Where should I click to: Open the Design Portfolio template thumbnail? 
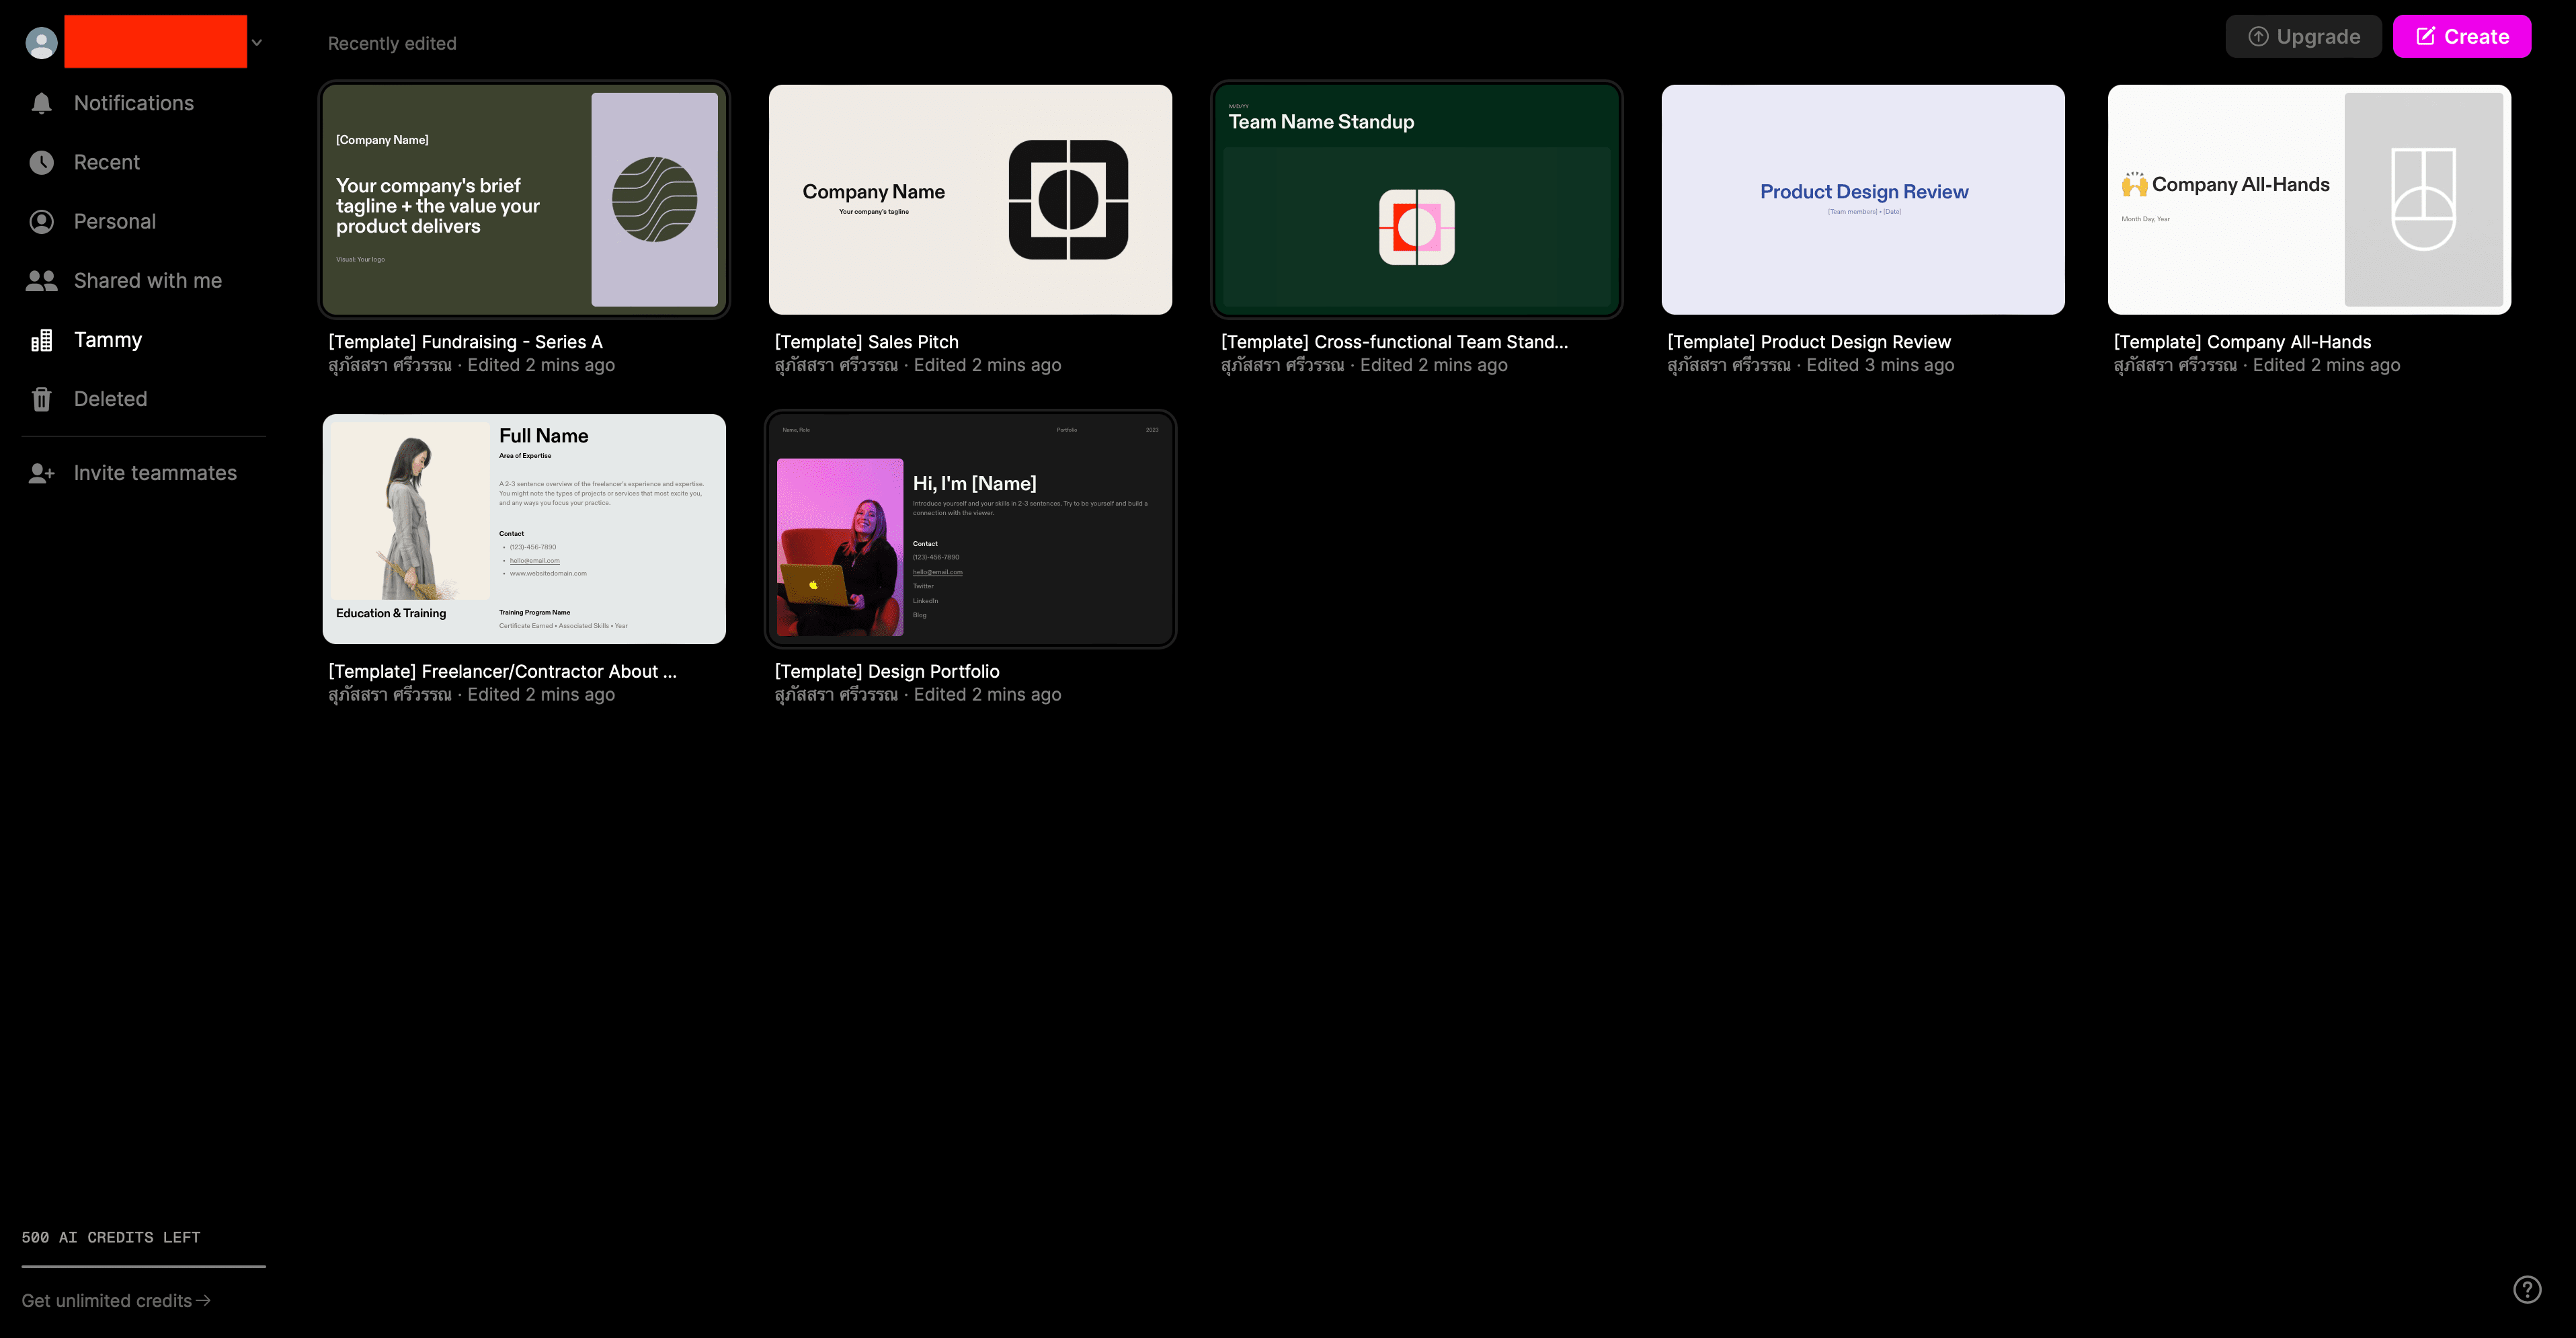point(970,529)
